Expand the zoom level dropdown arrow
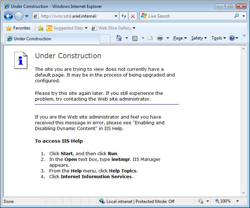Image resolution: width=250 pixels, height=208 pixels. (237, 201)
